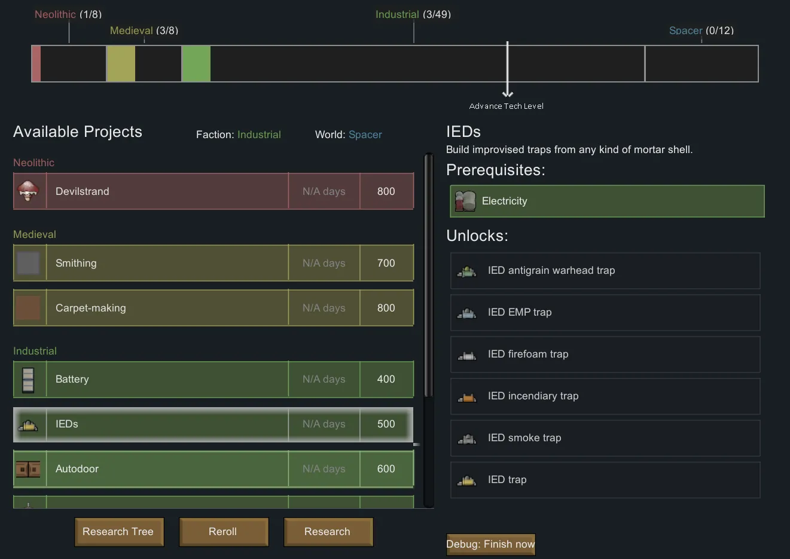
Task: Select the Battery project icon
Action: [x=28, y=380]
